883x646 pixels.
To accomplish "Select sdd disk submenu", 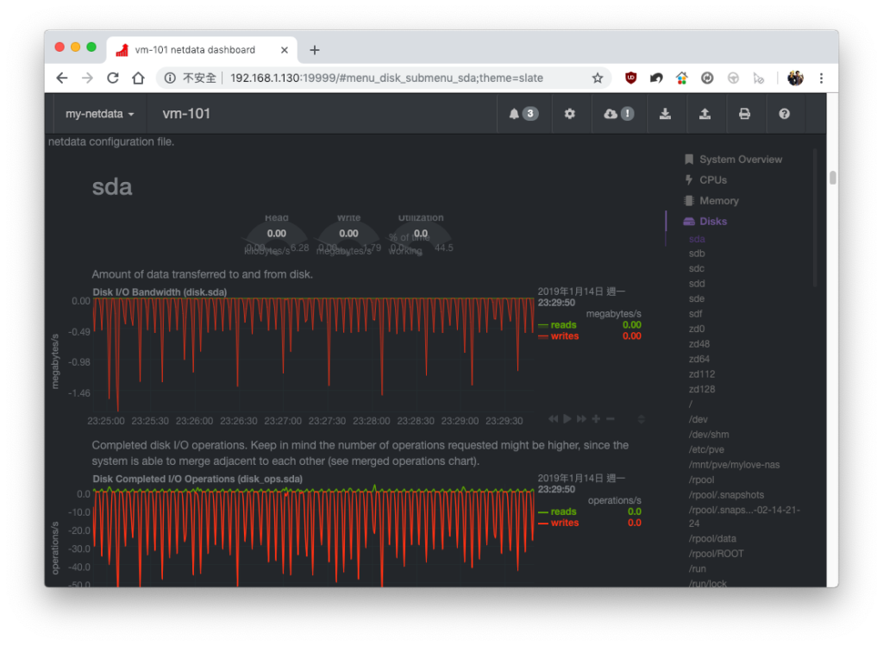I will coord(697,283).
